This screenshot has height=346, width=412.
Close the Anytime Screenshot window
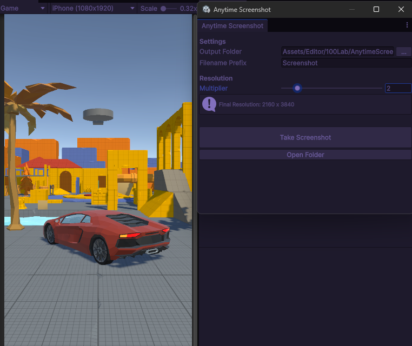click(x=401, y=9)
